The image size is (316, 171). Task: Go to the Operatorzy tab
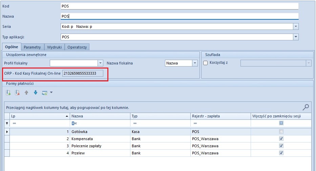(x=77, y=47)
